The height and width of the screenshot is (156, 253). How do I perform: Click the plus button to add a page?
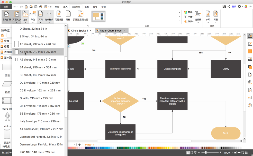[79, 144]
